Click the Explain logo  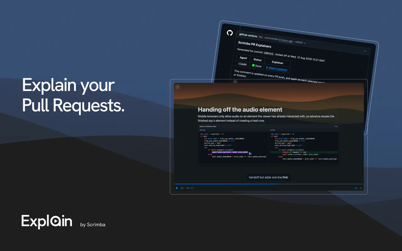(x=47, y=221)
